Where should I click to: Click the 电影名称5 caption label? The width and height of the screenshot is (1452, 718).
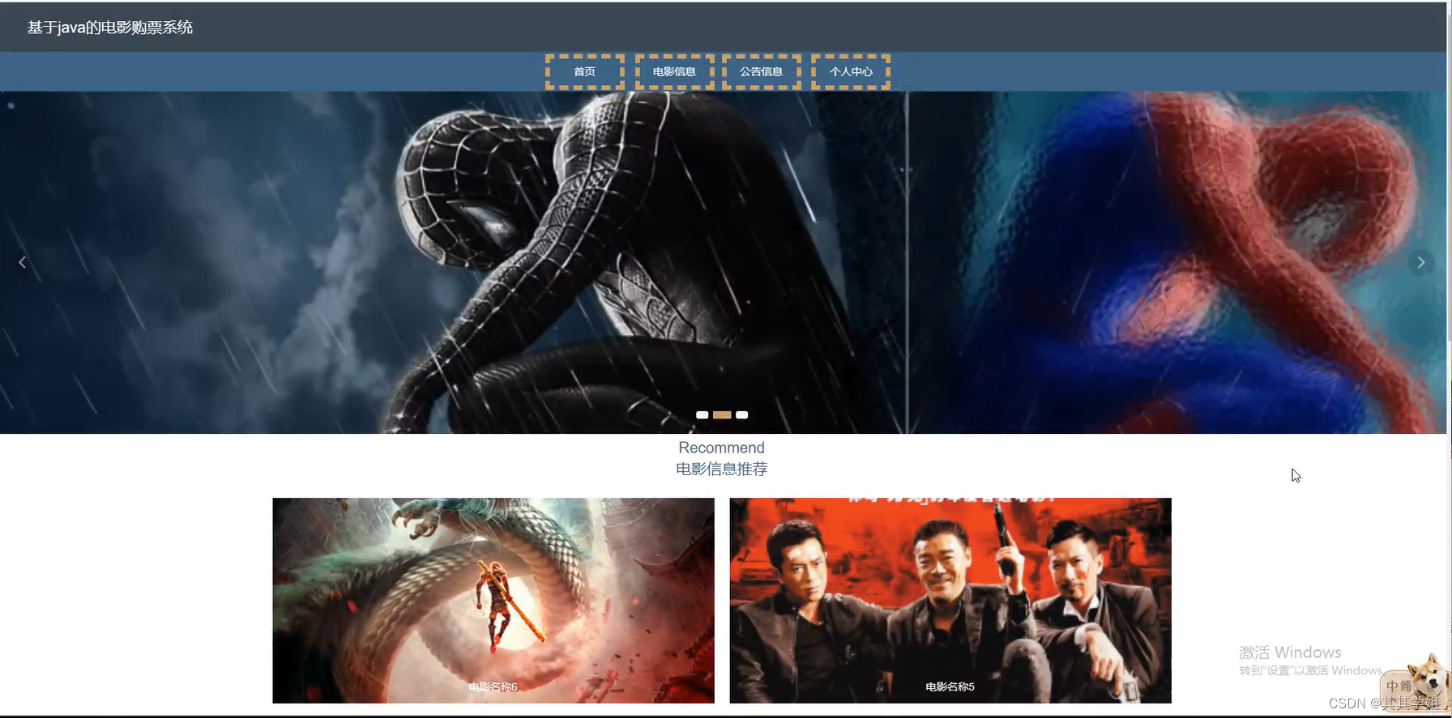[x=950, y=686]
